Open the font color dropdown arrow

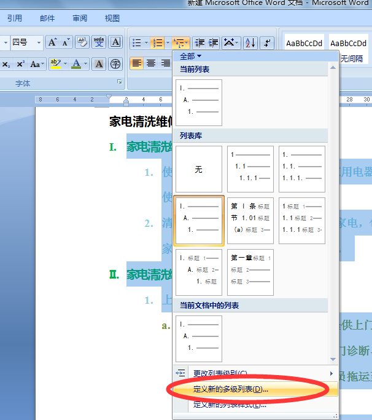tap(86, 64)
